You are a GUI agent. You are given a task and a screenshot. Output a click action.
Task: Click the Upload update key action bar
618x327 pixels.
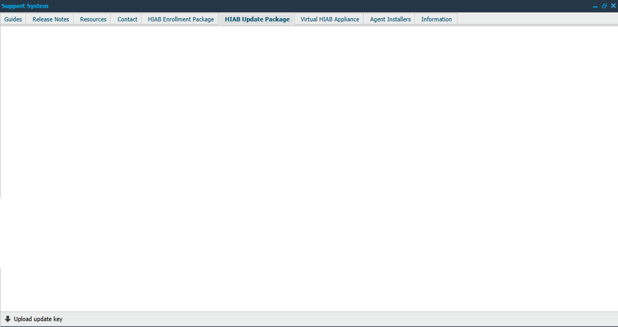[x=309, y=318]
